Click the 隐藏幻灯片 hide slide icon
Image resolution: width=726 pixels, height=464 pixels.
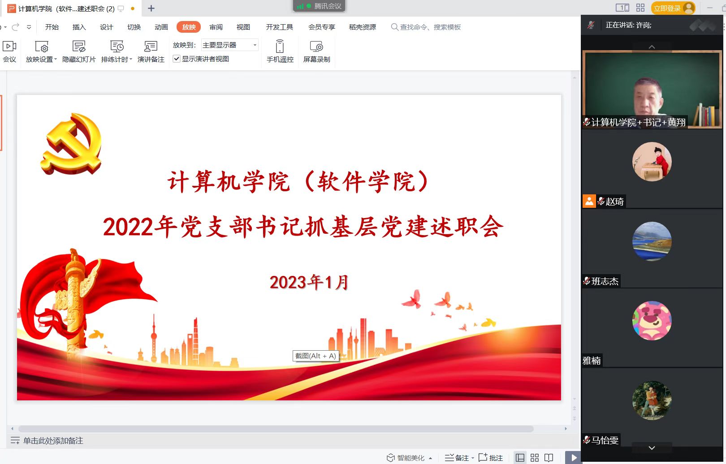point(79,47)
